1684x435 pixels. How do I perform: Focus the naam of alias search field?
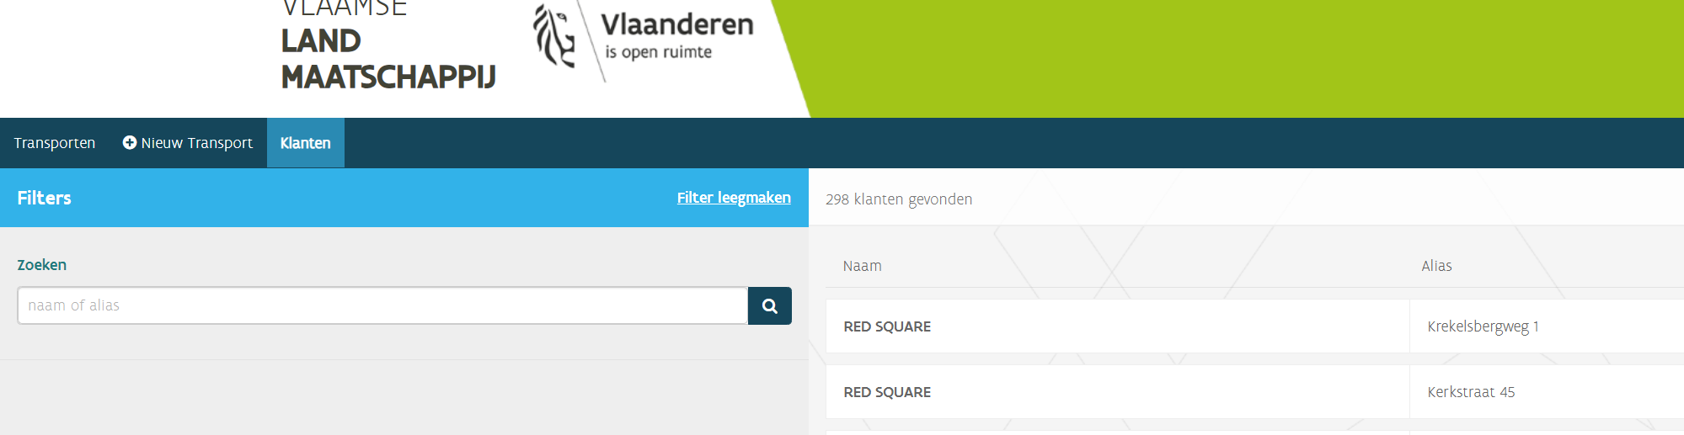pos(382,305)
